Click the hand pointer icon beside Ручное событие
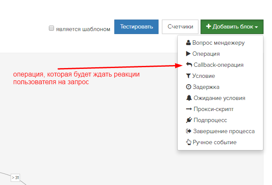 click(189, 142)
